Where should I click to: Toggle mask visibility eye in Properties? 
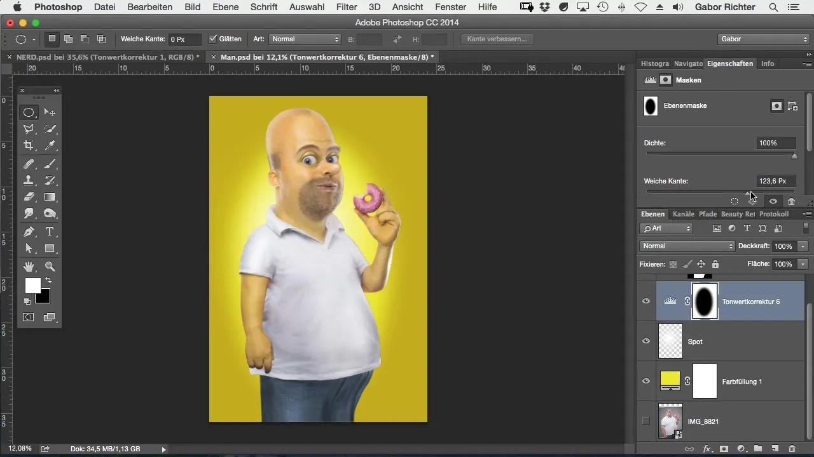[773, 201]
